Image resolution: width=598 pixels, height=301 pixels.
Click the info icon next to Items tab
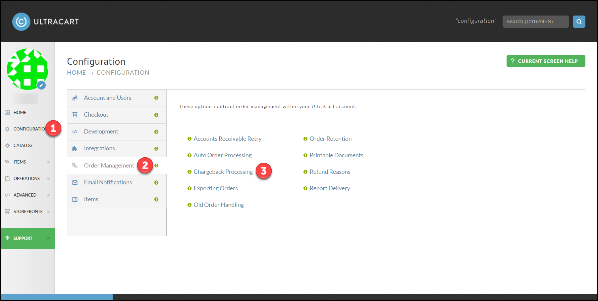(156, 199)
